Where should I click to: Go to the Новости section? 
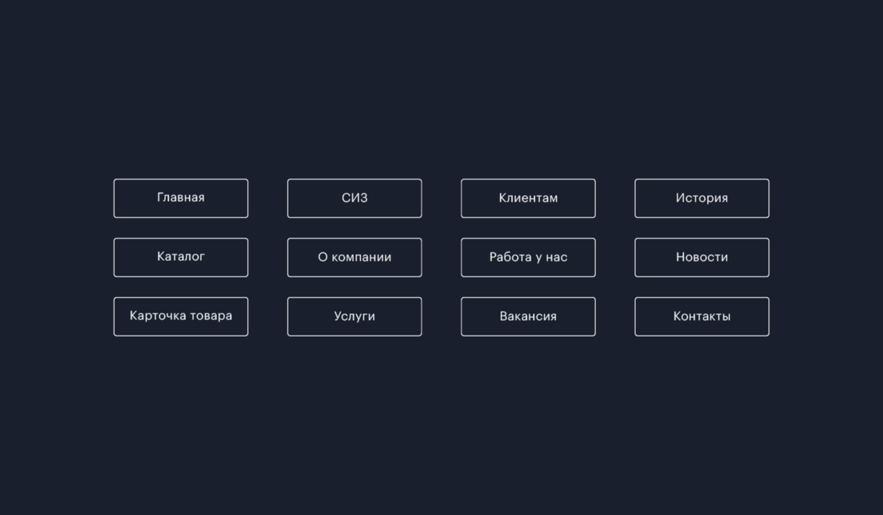tap(702, 257)
